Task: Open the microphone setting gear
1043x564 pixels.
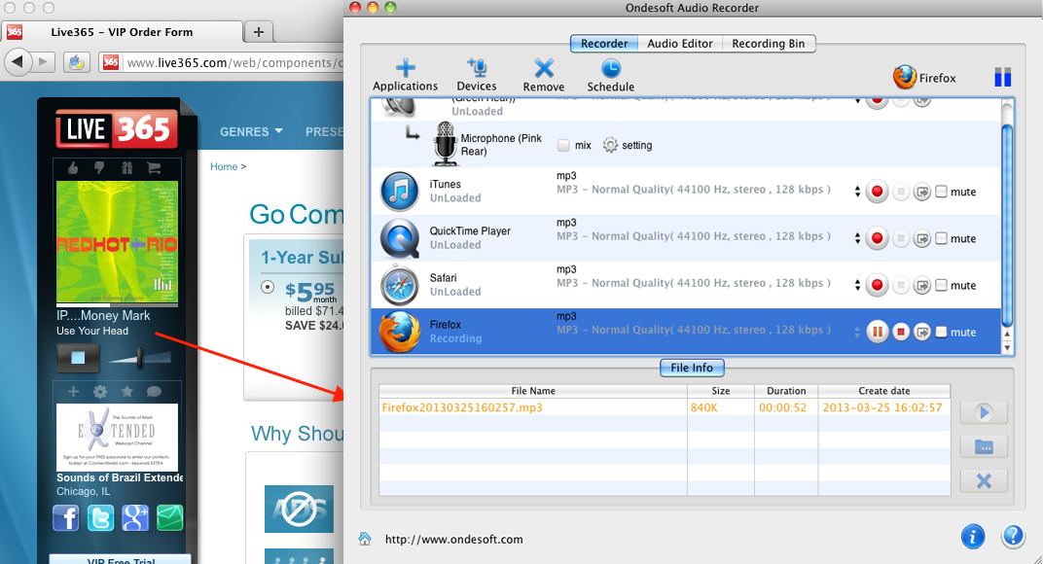Action: pos(611,145)
